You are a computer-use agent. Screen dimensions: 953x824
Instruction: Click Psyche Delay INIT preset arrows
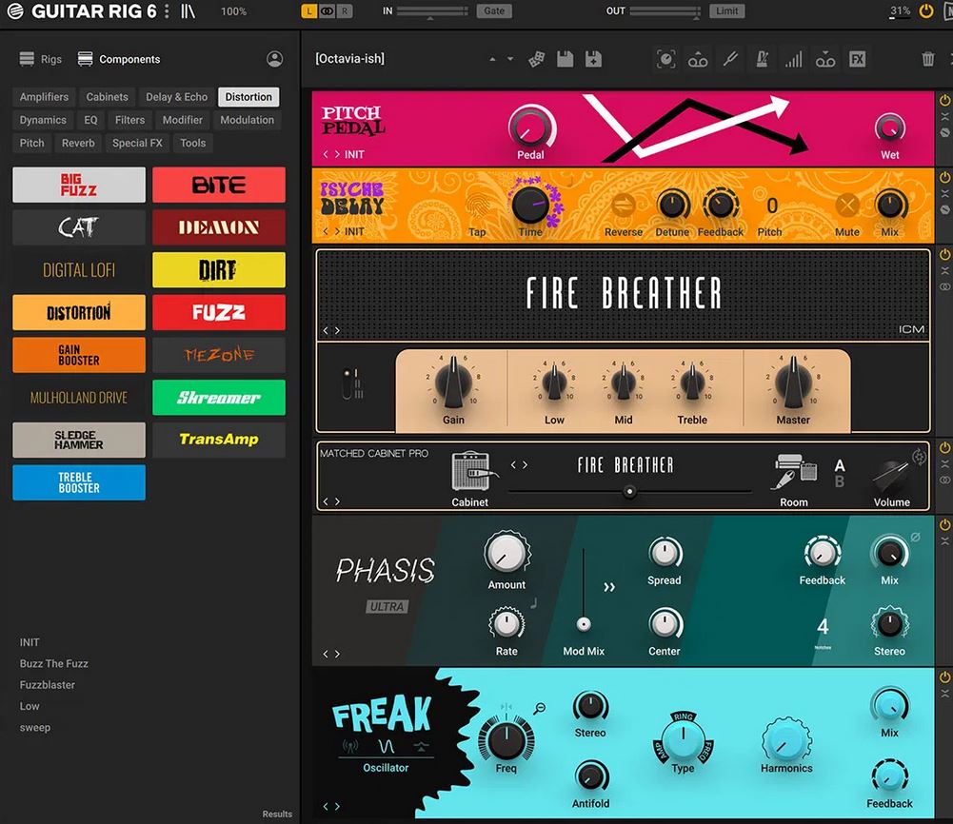click(331, 231)
